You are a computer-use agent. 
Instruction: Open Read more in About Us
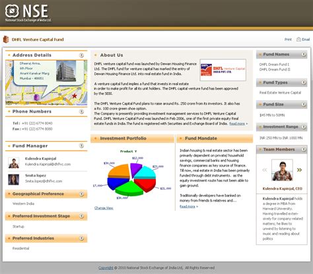coord(237,124)
